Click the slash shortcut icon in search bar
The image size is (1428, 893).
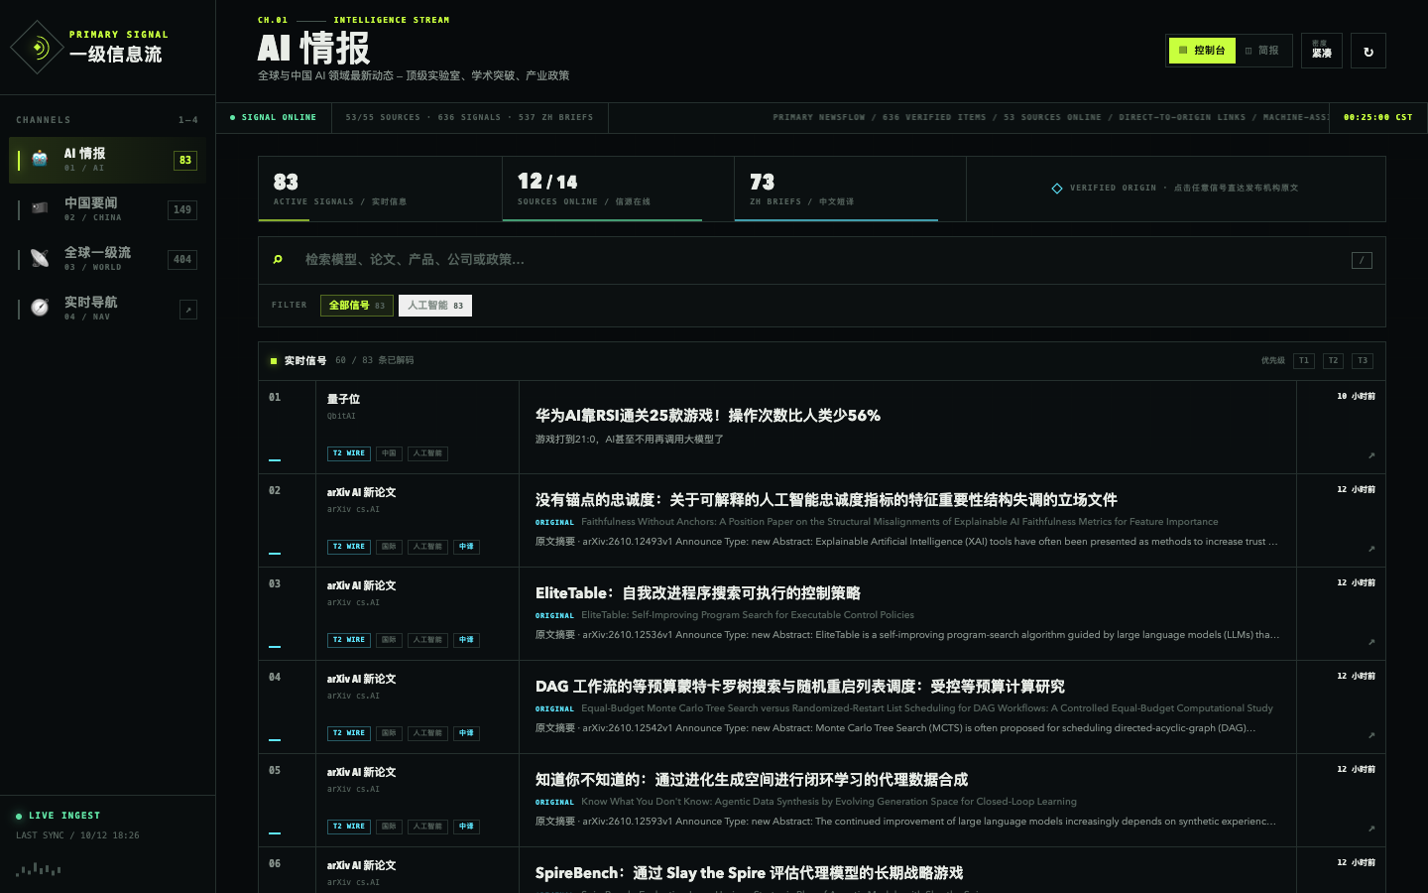click(x=1362, y=260)
